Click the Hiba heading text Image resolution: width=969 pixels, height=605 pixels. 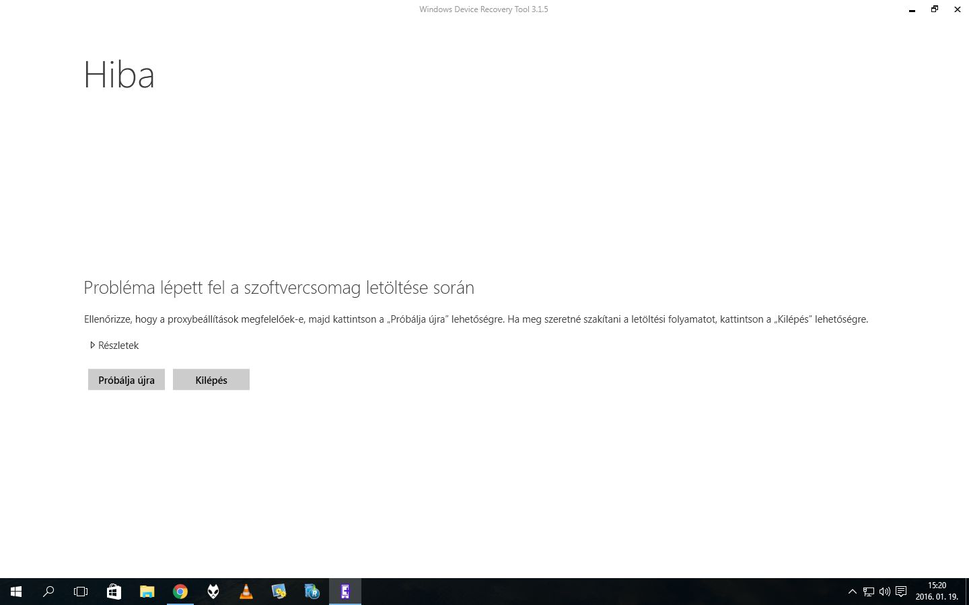point(119,75)
